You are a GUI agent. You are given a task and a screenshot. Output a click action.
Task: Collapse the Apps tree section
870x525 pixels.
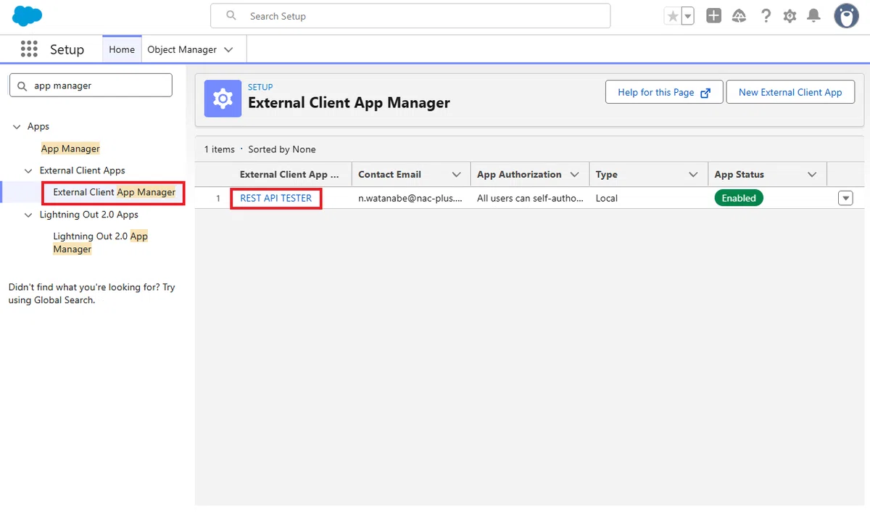pos(17,127)
